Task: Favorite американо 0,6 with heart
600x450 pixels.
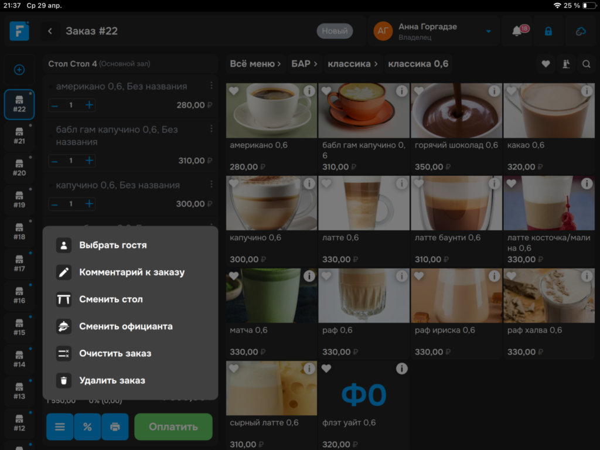Action: (x=234, y=91)
